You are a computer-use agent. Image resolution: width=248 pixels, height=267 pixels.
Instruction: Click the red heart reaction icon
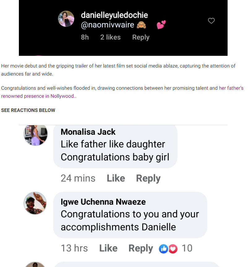[x=173, y=249]
